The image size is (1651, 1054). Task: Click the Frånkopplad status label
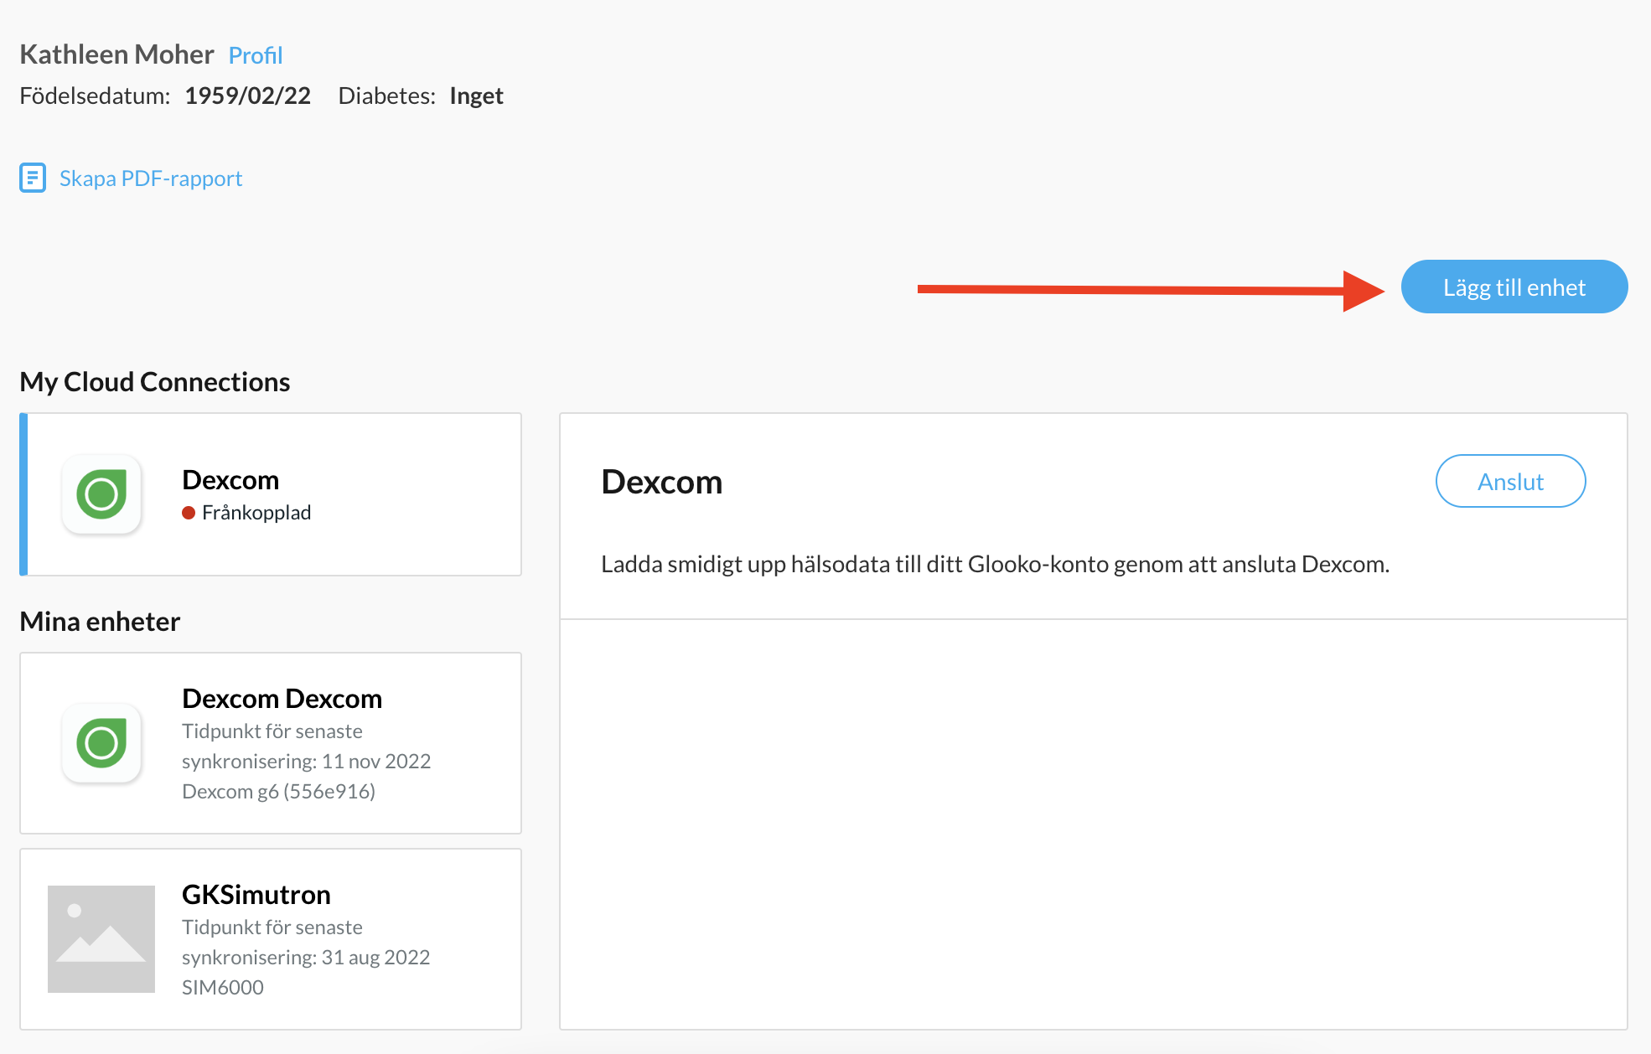click(x=256, y=513)
